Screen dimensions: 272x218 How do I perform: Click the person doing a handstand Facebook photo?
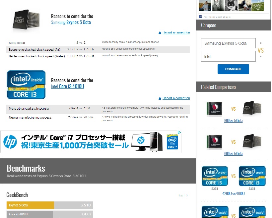pyautogui.click(x=244, y=6)
